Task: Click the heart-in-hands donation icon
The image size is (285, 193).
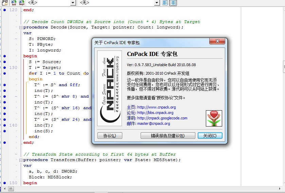Action: point(214,118)
